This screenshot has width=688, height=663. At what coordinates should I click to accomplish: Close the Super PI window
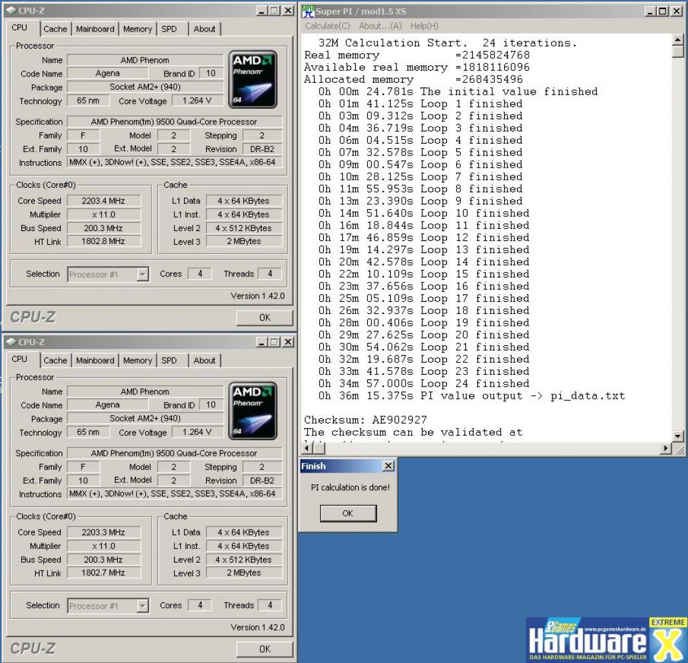(677, 11)
